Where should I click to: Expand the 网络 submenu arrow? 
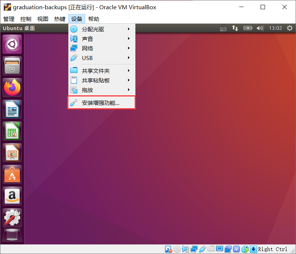129,48
